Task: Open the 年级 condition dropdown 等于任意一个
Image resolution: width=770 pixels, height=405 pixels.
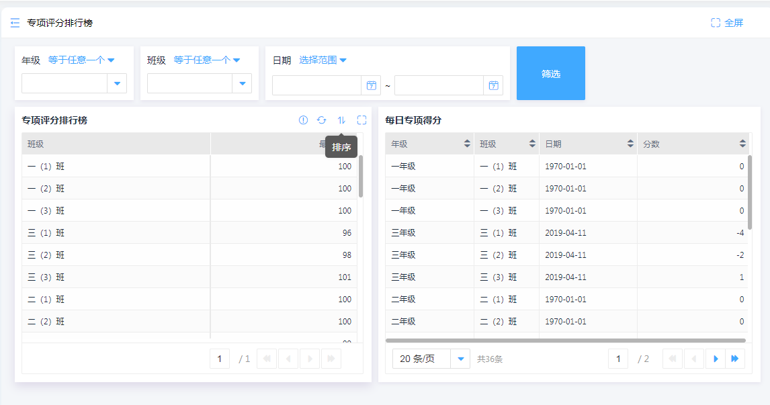Action: point(81,60)
